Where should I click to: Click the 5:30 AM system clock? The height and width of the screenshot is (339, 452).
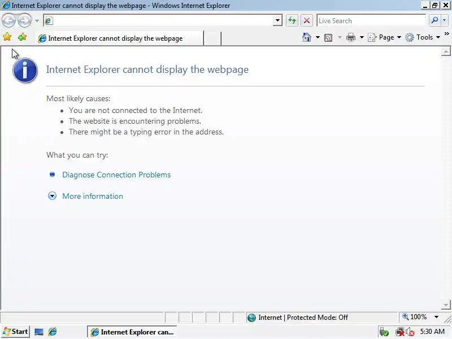(x=432, y=332)
